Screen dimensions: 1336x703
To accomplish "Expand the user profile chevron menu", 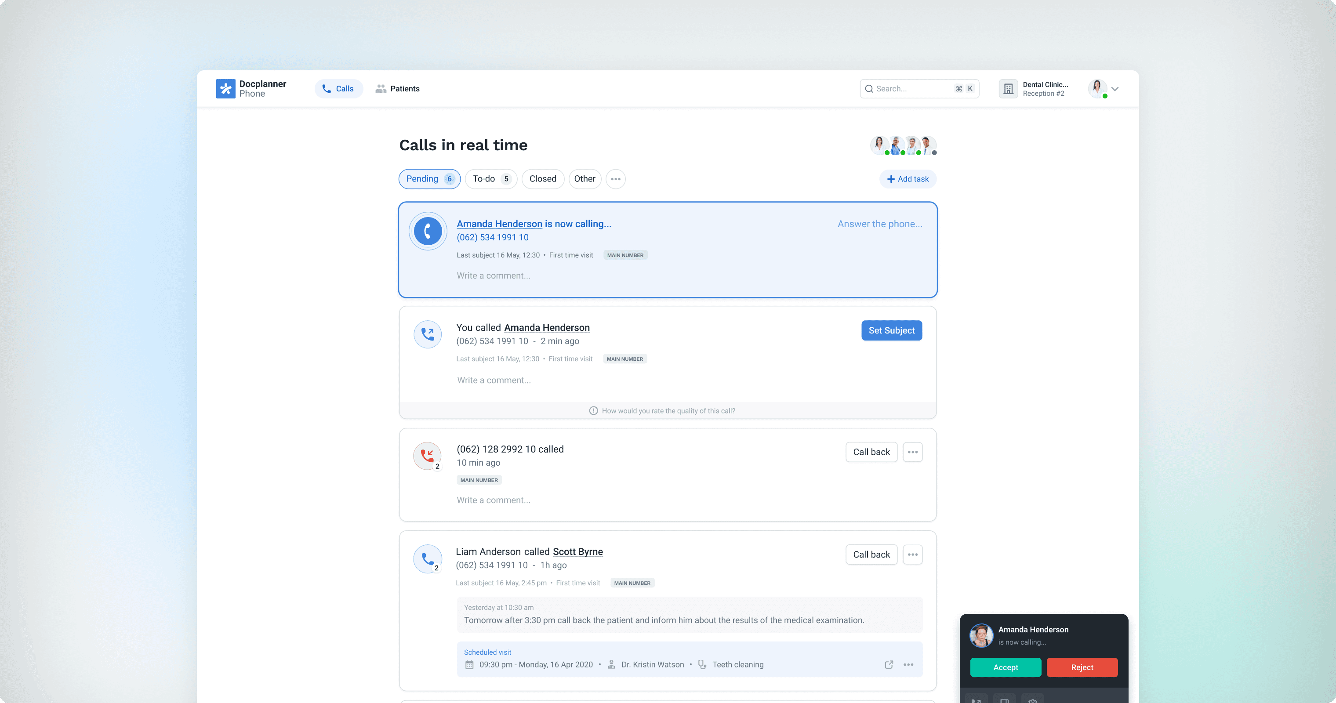I will (x=1115, y=89).
